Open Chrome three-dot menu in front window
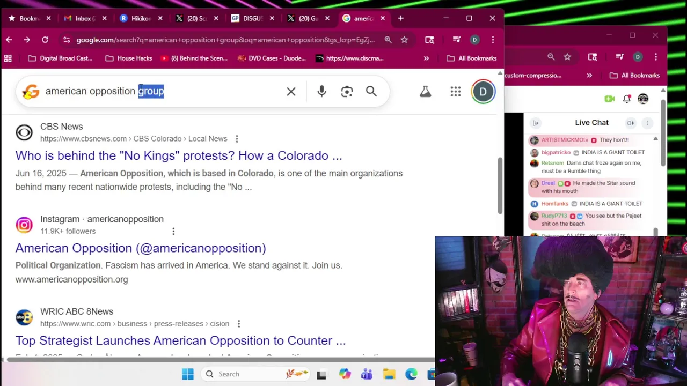687x386 pixels. [x=492, y=40]
